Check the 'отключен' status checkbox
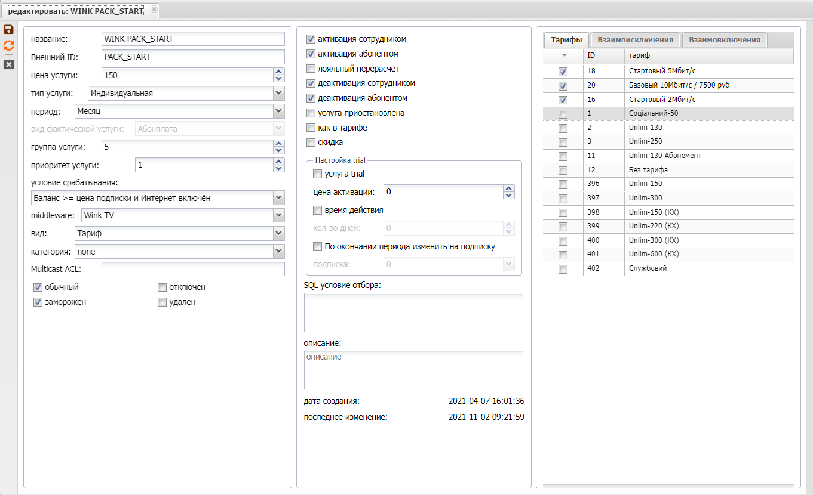This screenshot has height=495, width=813. (162, 287)
